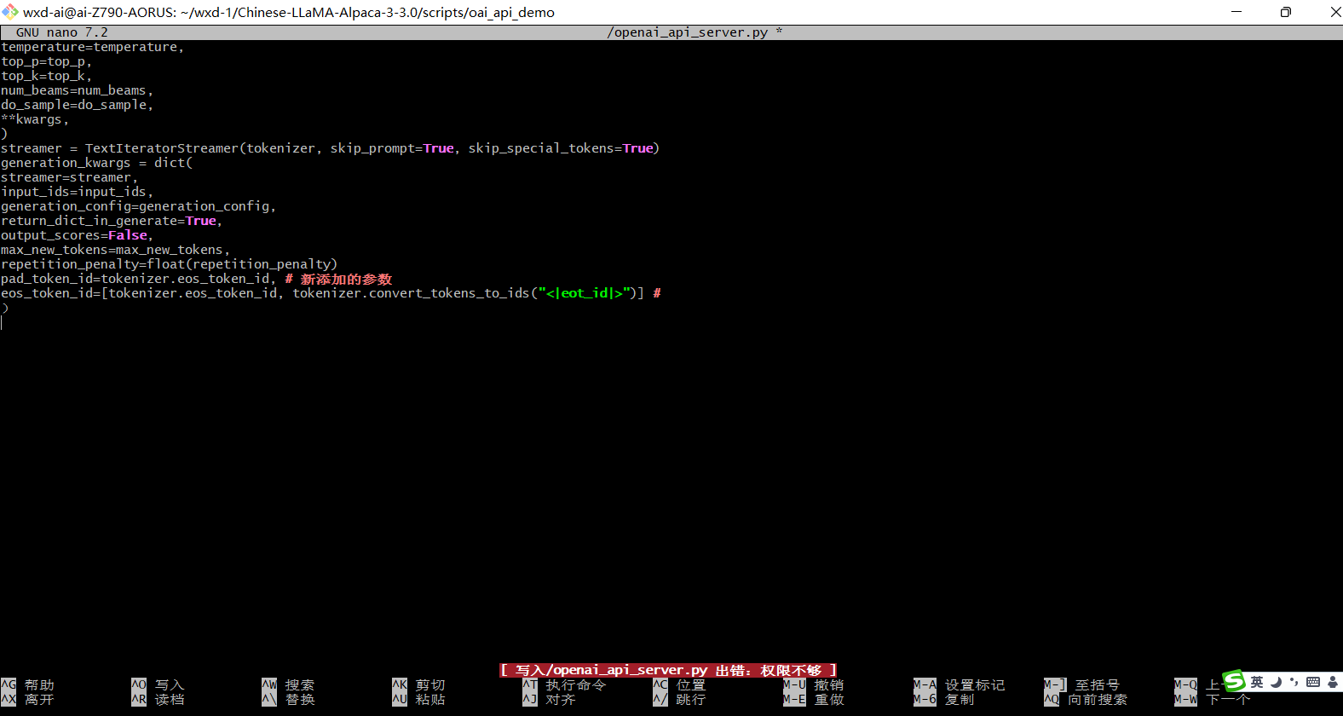The height and width of the screenshot is (716, 1343).
Task: Toggle the moon icon in IME bar
Action: [1276, 682]
